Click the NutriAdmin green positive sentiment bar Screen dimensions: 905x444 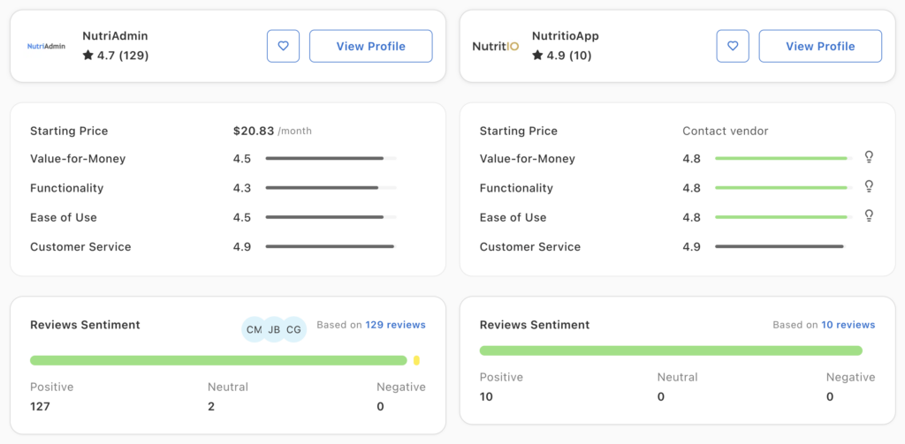tap(218, 360)
